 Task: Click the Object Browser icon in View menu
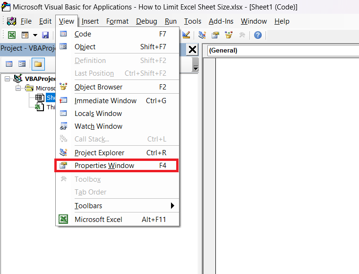click(63, 87)
